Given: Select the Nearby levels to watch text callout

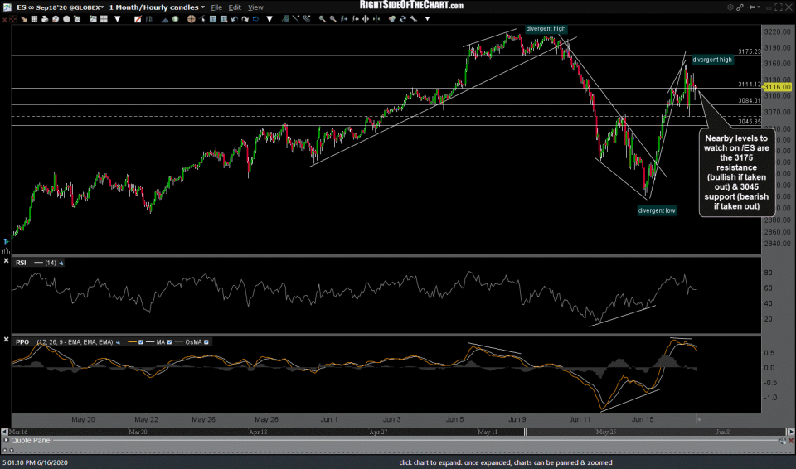Looking at the screenshot, I should click(x=736, y=172).
